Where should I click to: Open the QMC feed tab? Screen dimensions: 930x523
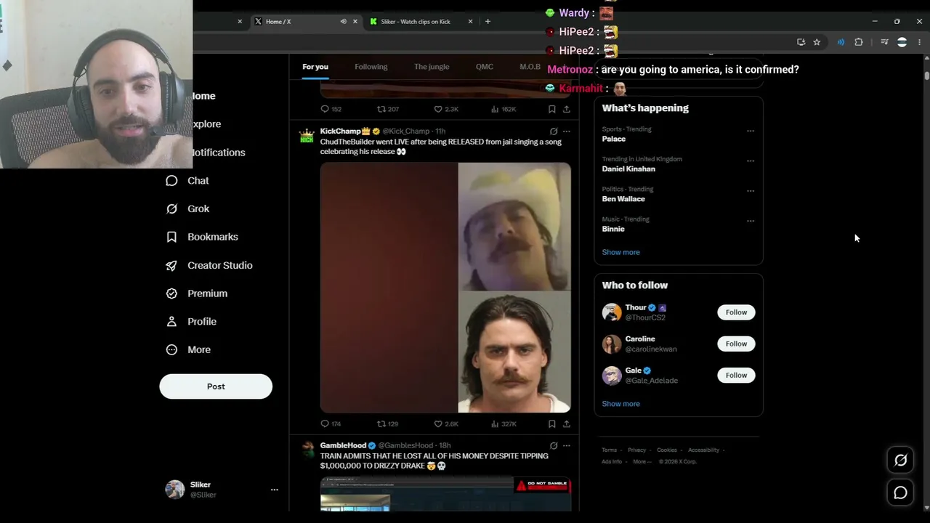(x=485, y=67)
